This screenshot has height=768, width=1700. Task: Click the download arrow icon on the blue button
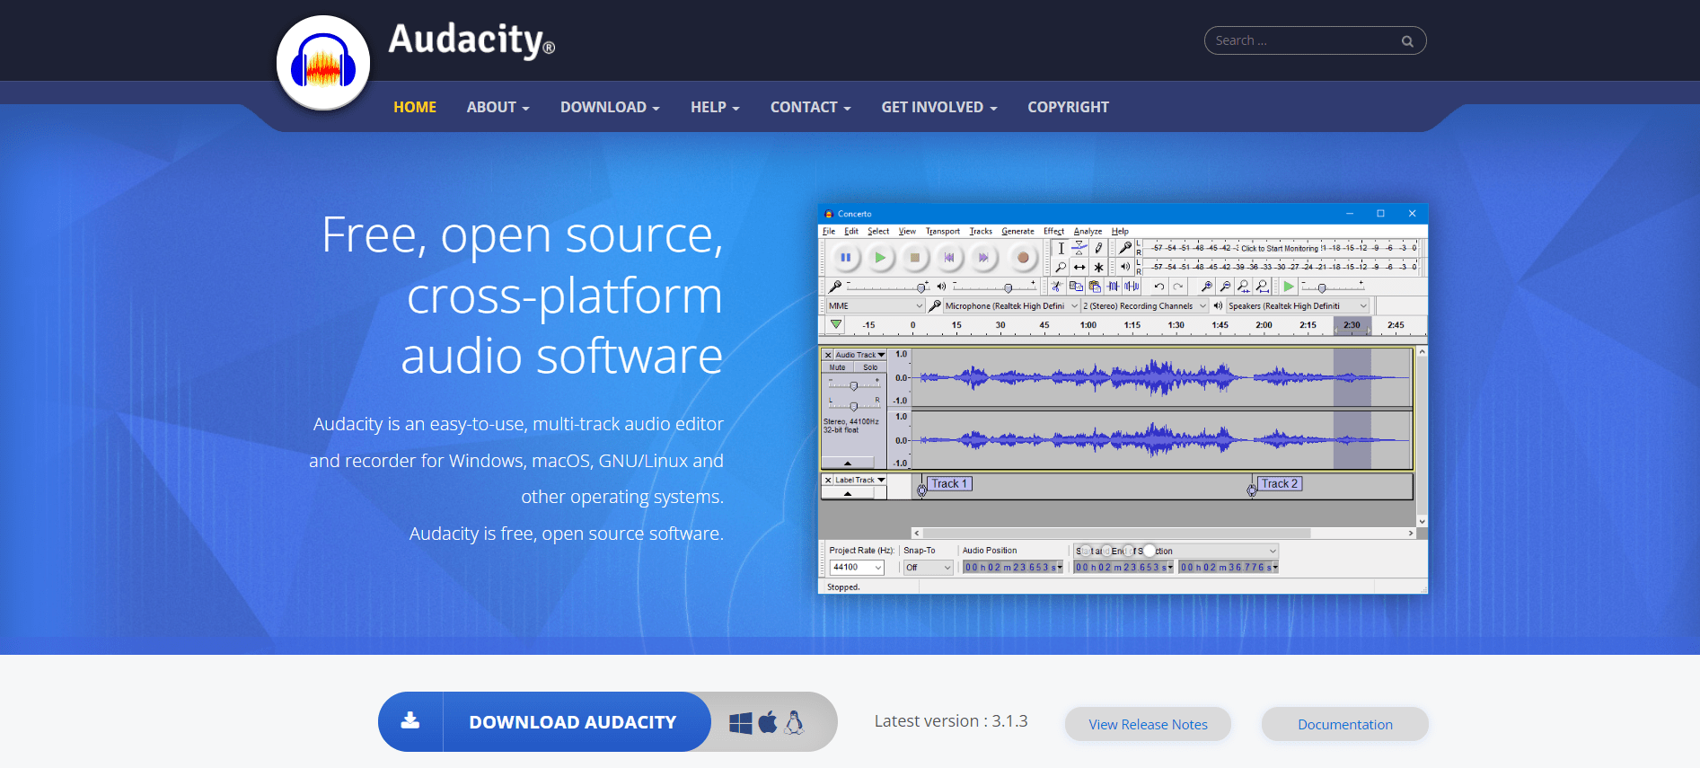[x=410, y=721]
